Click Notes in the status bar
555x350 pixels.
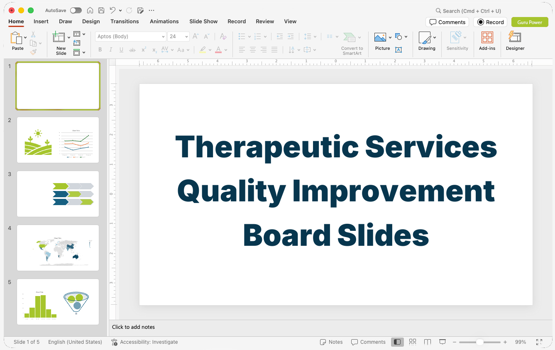331,342
